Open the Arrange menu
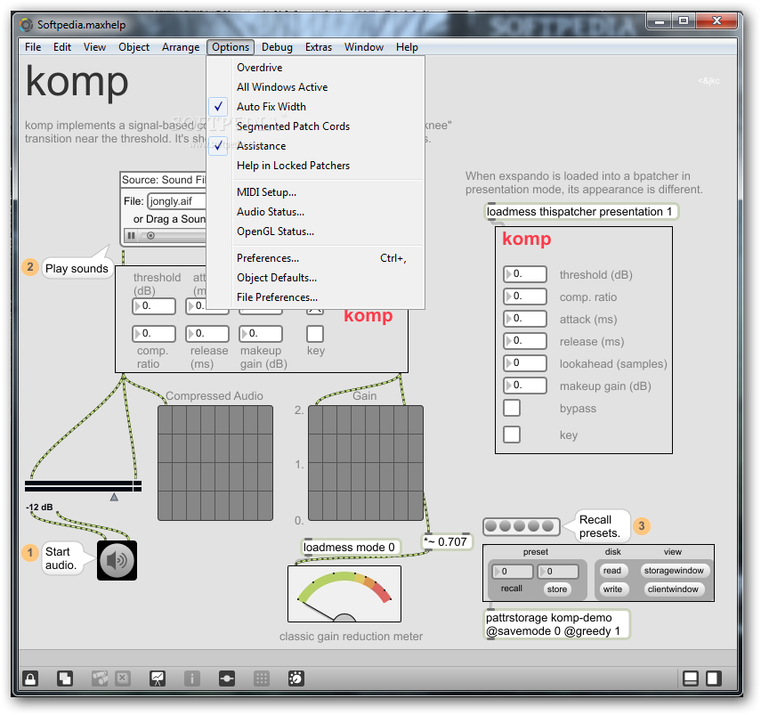Image resolution: width=761 pixels, height=715 pixels. pyautogui.click(x=181, y=47)
